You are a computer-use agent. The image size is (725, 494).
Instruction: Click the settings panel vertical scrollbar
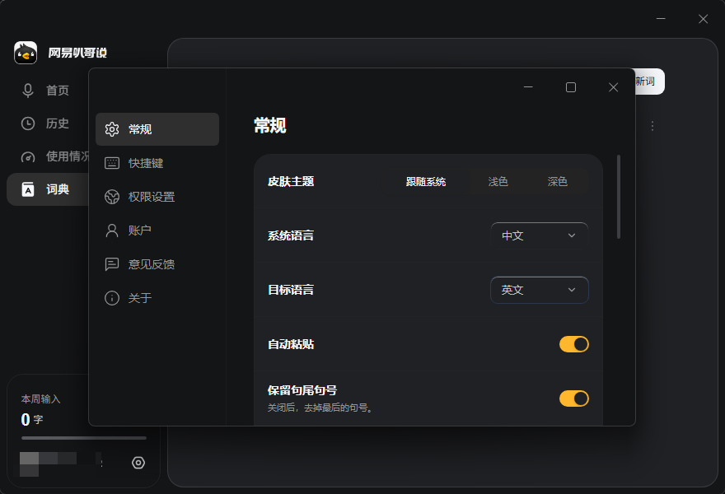[619, 197]
